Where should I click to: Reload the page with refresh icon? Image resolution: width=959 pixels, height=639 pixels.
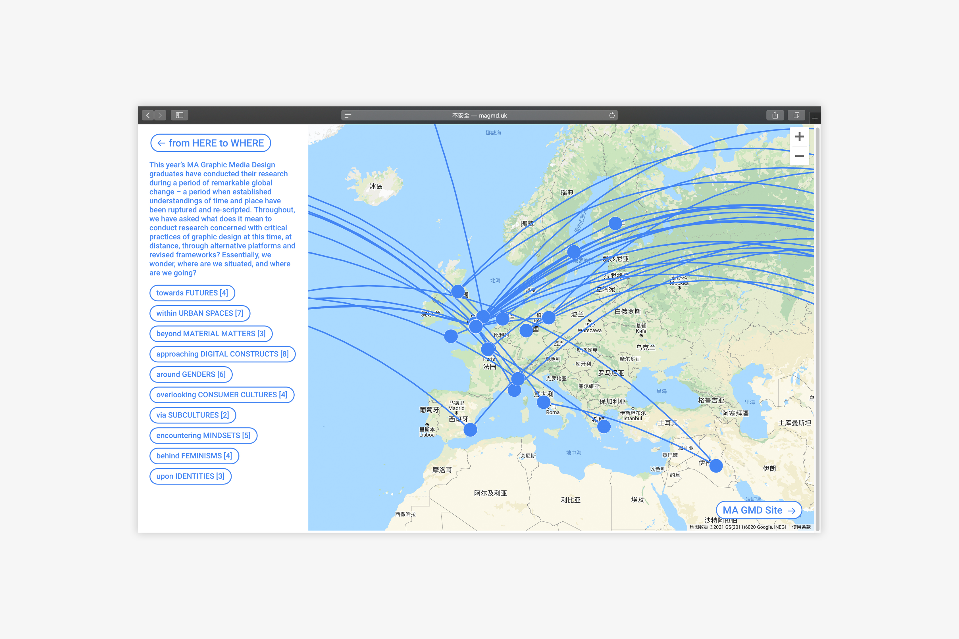[611, 115]
